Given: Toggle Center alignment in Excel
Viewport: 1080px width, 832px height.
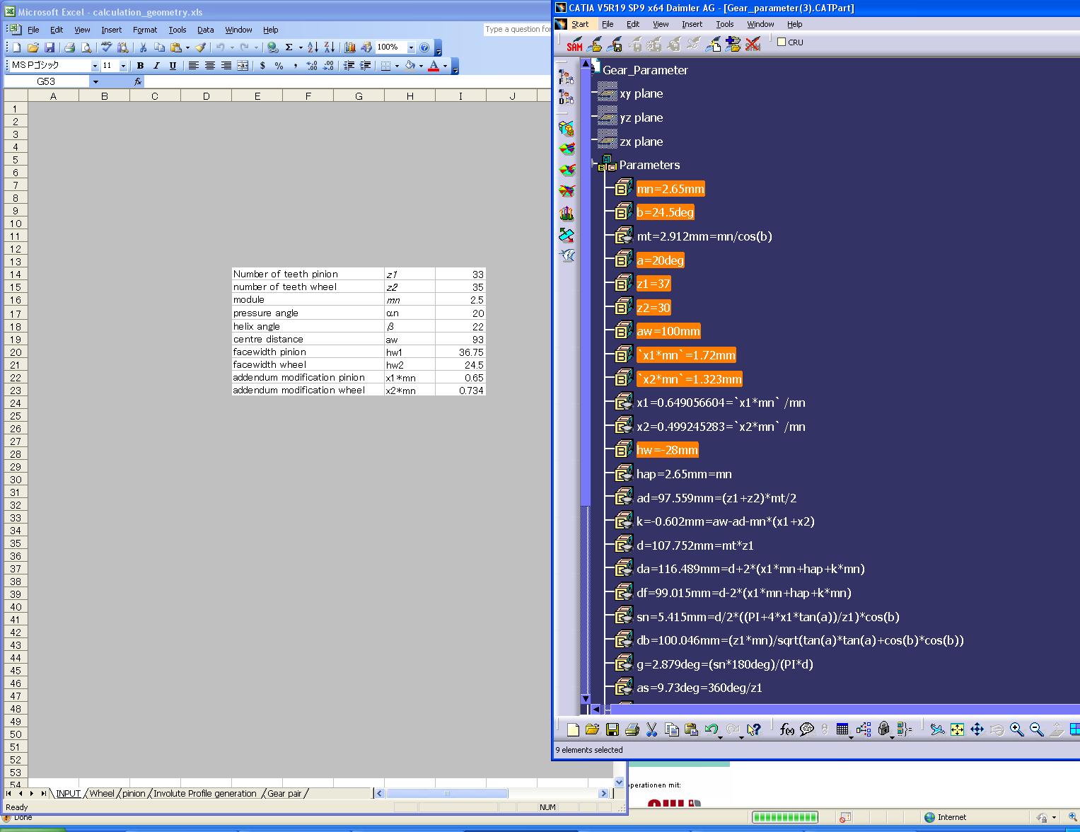Looking at the screenshot, I should [x=209, y=66].
